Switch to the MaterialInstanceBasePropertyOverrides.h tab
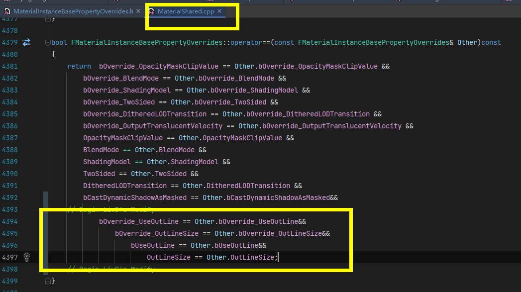Viewport: 521px width, 292px height. [x=70, y=9]
